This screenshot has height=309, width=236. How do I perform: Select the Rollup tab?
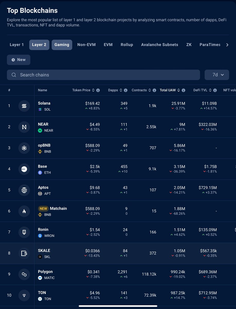[127, 45]
